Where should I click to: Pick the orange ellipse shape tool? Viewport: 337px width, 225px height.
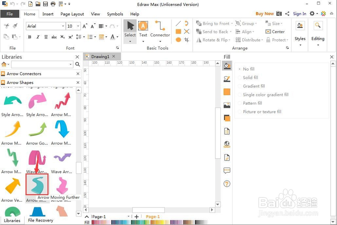pyautogui.click(x=178, y=39)
